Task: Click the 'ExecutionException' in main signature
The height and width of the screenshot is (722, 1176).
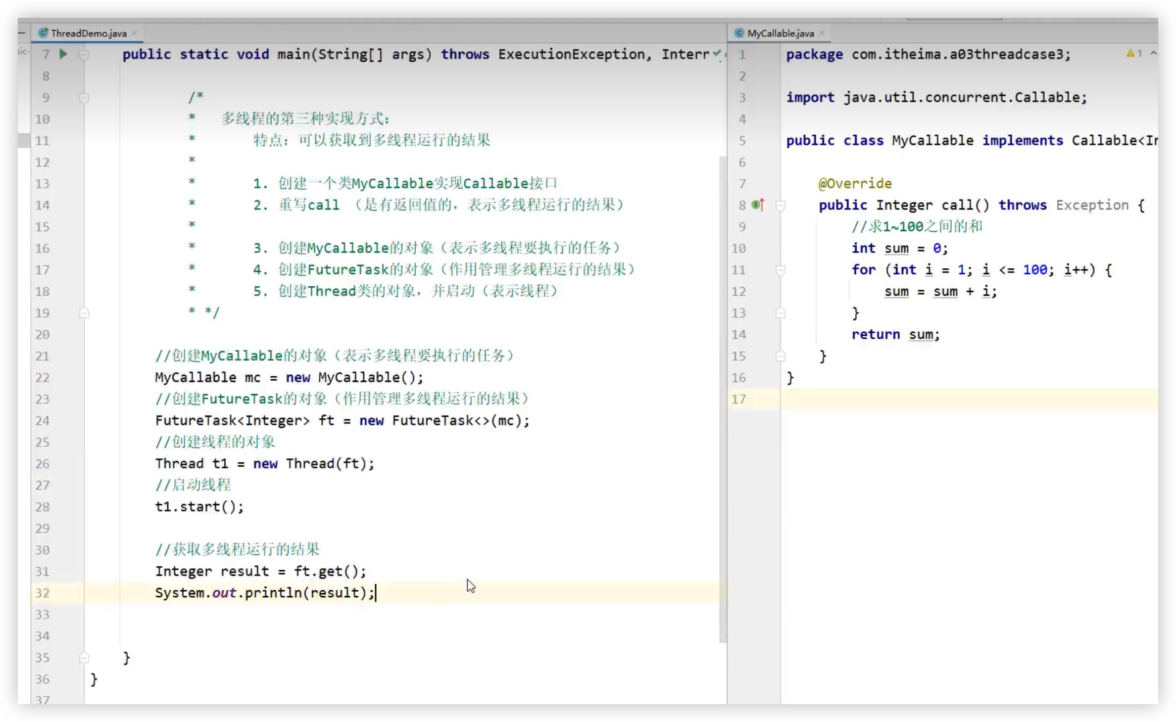Action: 572,54
